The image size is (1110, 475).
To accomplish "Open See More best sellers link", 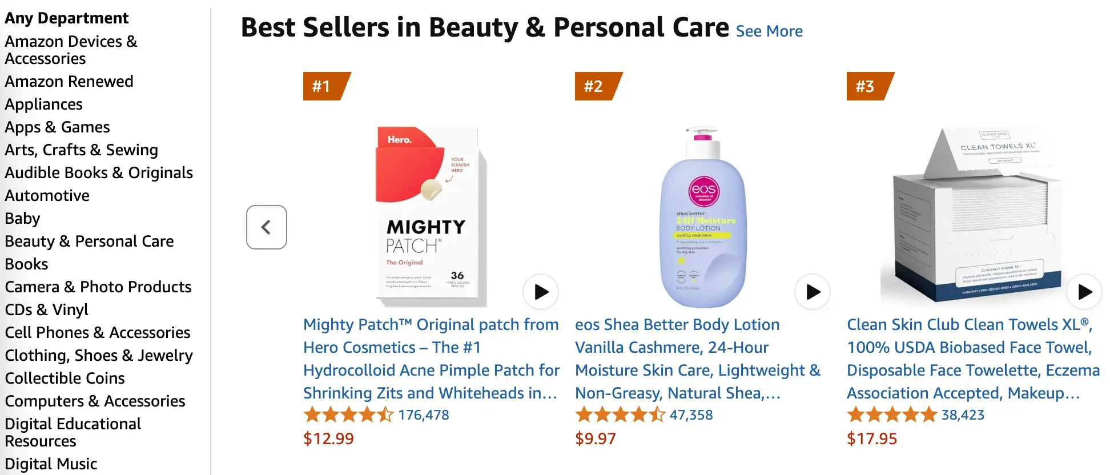I will (x=769, y=31).
